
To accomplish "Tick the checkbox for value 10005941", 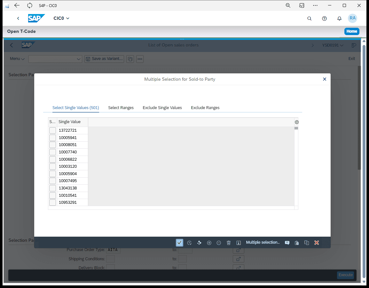I will point(52,137).
